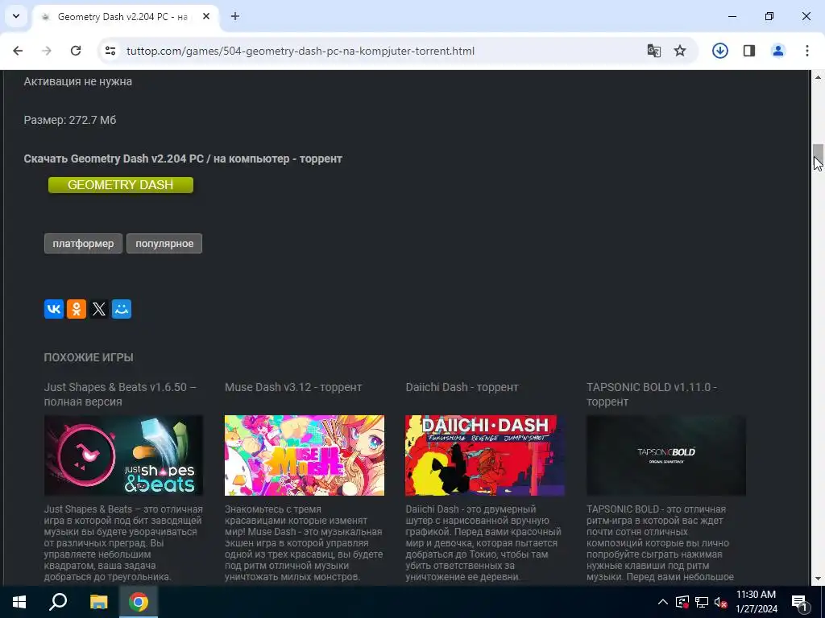Click the page vertical scrollbar thumb
This screenshot has height=618, width=825.
[818, 154]
